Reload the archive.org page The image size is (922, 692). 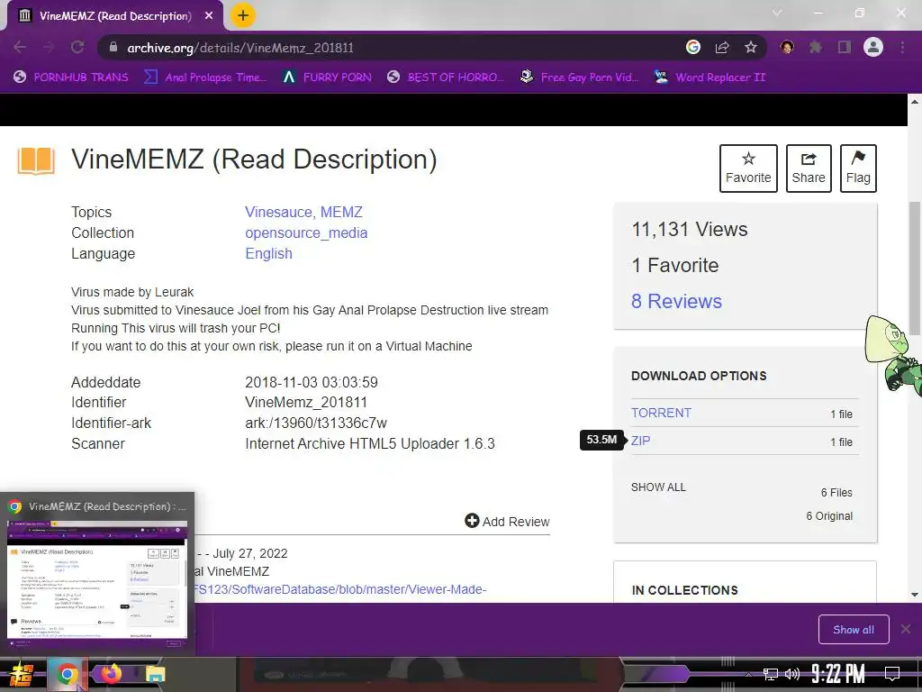[x=77, y=47]
